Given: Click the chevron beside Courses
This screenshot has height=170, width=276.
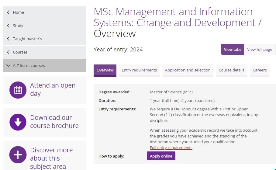Looking at the screenshot, I should click(x=8, y=52).
